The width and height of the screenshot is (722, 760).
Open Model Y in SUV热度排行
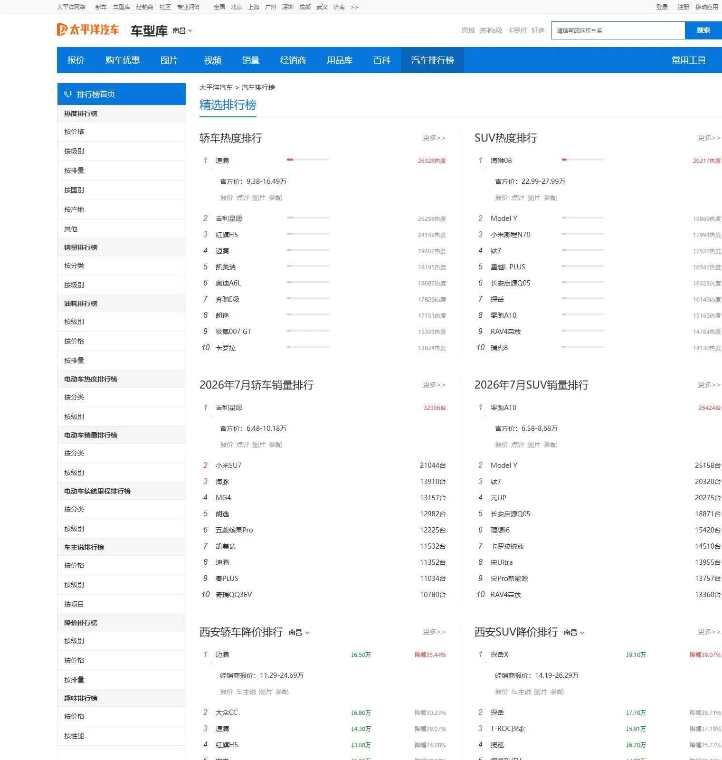point(504,218)
